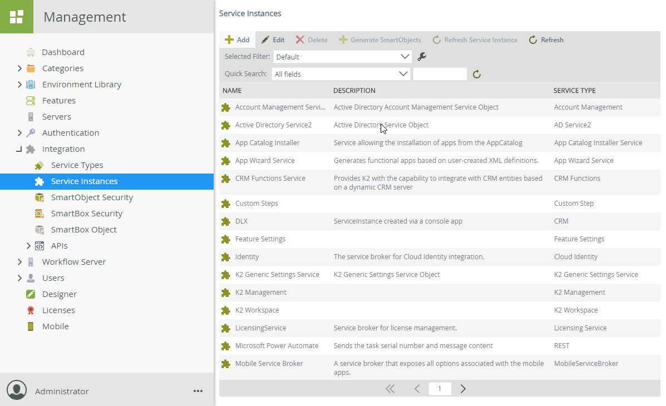The width and height of the screenshot is (666, 406).
Task: Select the Microsoft Power Automate row
Action: (x=440, y=346)
